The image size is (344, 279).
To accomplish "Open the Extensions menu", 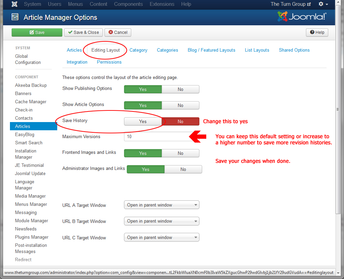I will point(162,4).
